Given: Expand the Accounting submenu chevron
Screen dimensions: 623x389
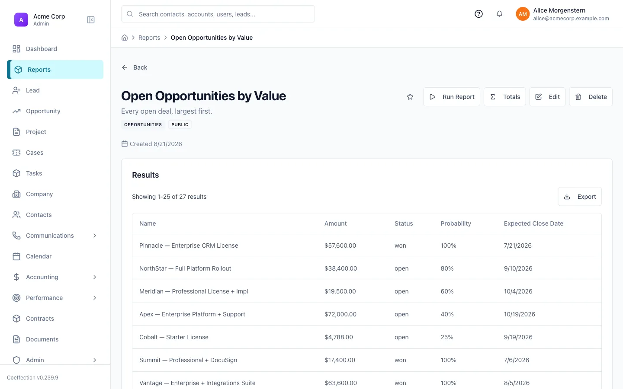Looking at the screenshot, I should (95, 277).
